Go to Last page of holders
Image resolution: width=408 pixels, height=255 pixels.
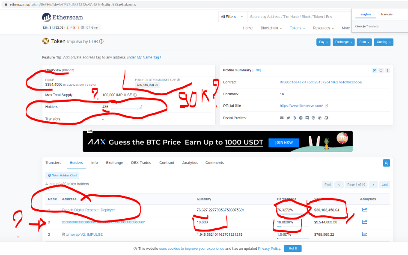384,185
